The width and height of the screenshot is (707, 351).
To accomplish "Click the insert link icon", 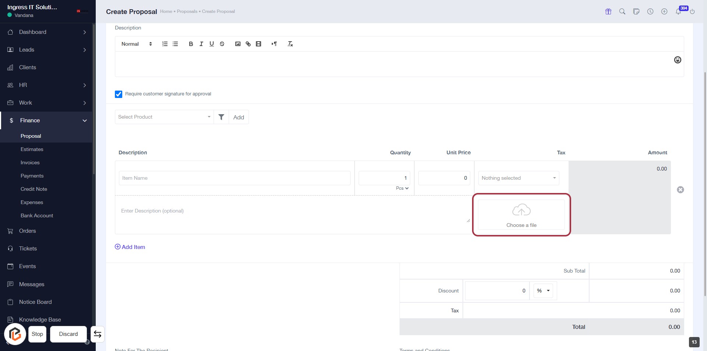I will click(x=248, y=44).
